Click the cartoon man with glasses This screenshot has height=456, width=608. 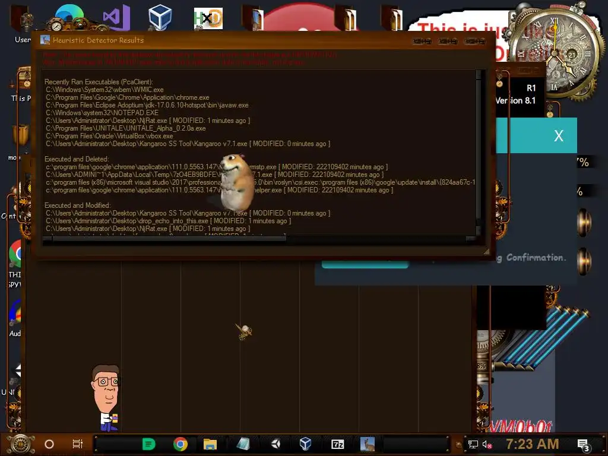[x=106, y=397]
